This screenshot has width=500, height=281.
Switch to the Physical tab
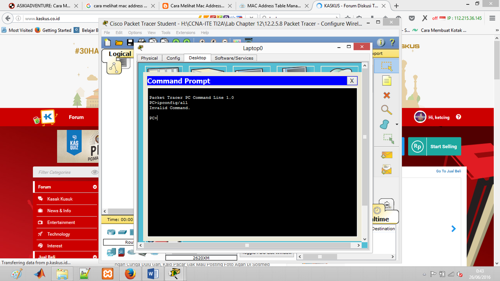click(149, 58)
